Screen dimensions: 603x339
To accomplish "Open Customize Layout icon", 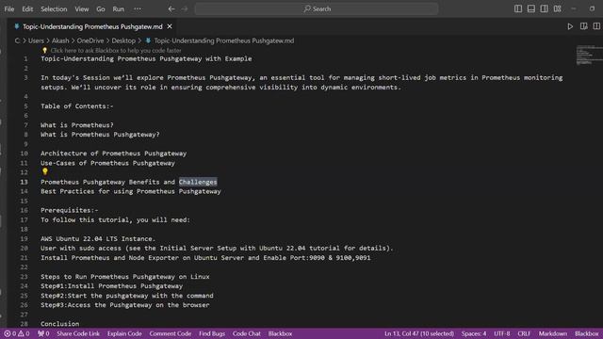I will click(x=557, y=8).
